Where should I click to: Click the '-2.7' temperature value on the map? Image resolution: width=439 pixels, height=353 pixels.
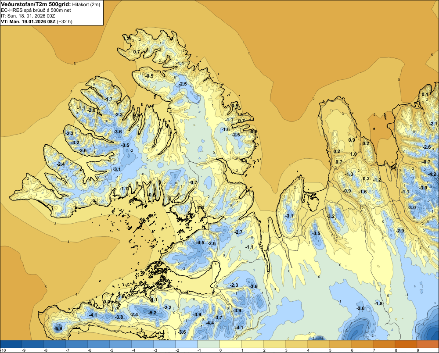coord(238,232)
